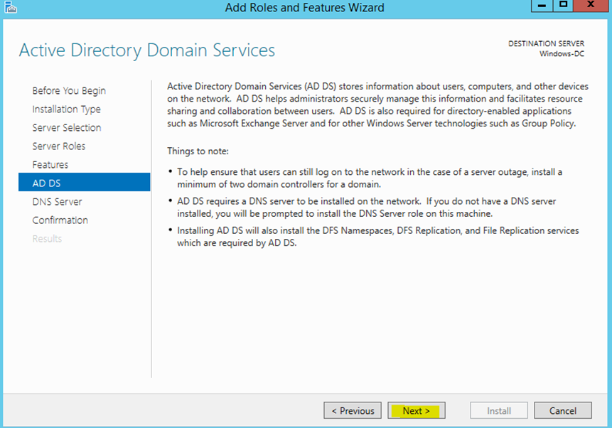Go to Before You Begin step
The image size is (612, 428).
(69, 90)
